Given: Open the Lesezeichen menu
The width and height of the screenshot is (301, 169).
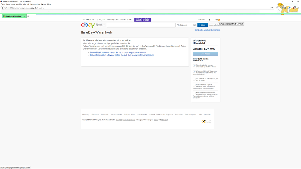Looking at the screenshot, I should point(35,4).
